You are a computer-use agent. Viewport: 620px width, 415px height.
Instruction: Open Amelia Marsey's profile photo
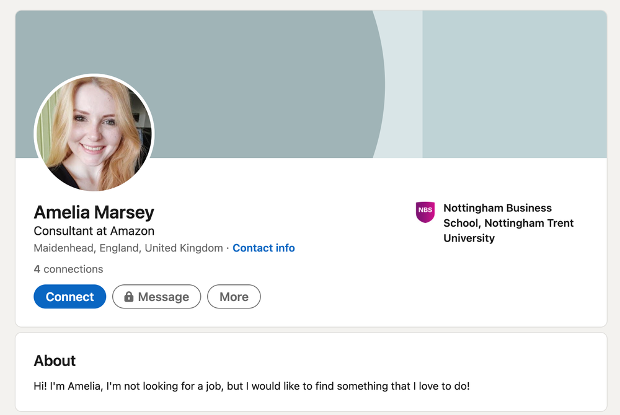(94, 133)
